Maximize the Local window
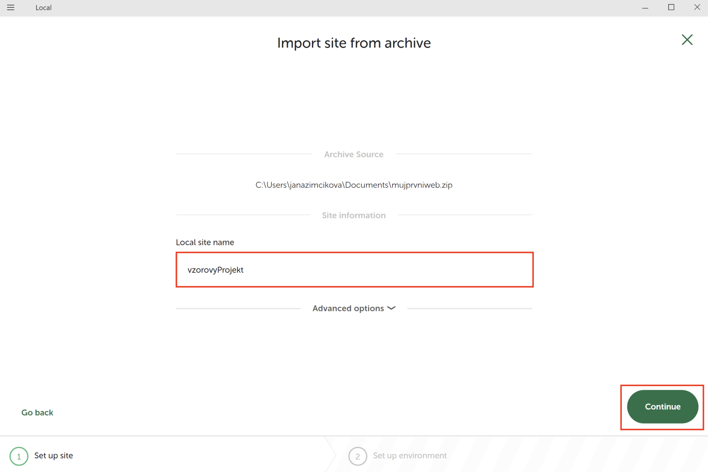Image resolution: width=708 pixels, height=472 pixels. click(x=671, y=7)
